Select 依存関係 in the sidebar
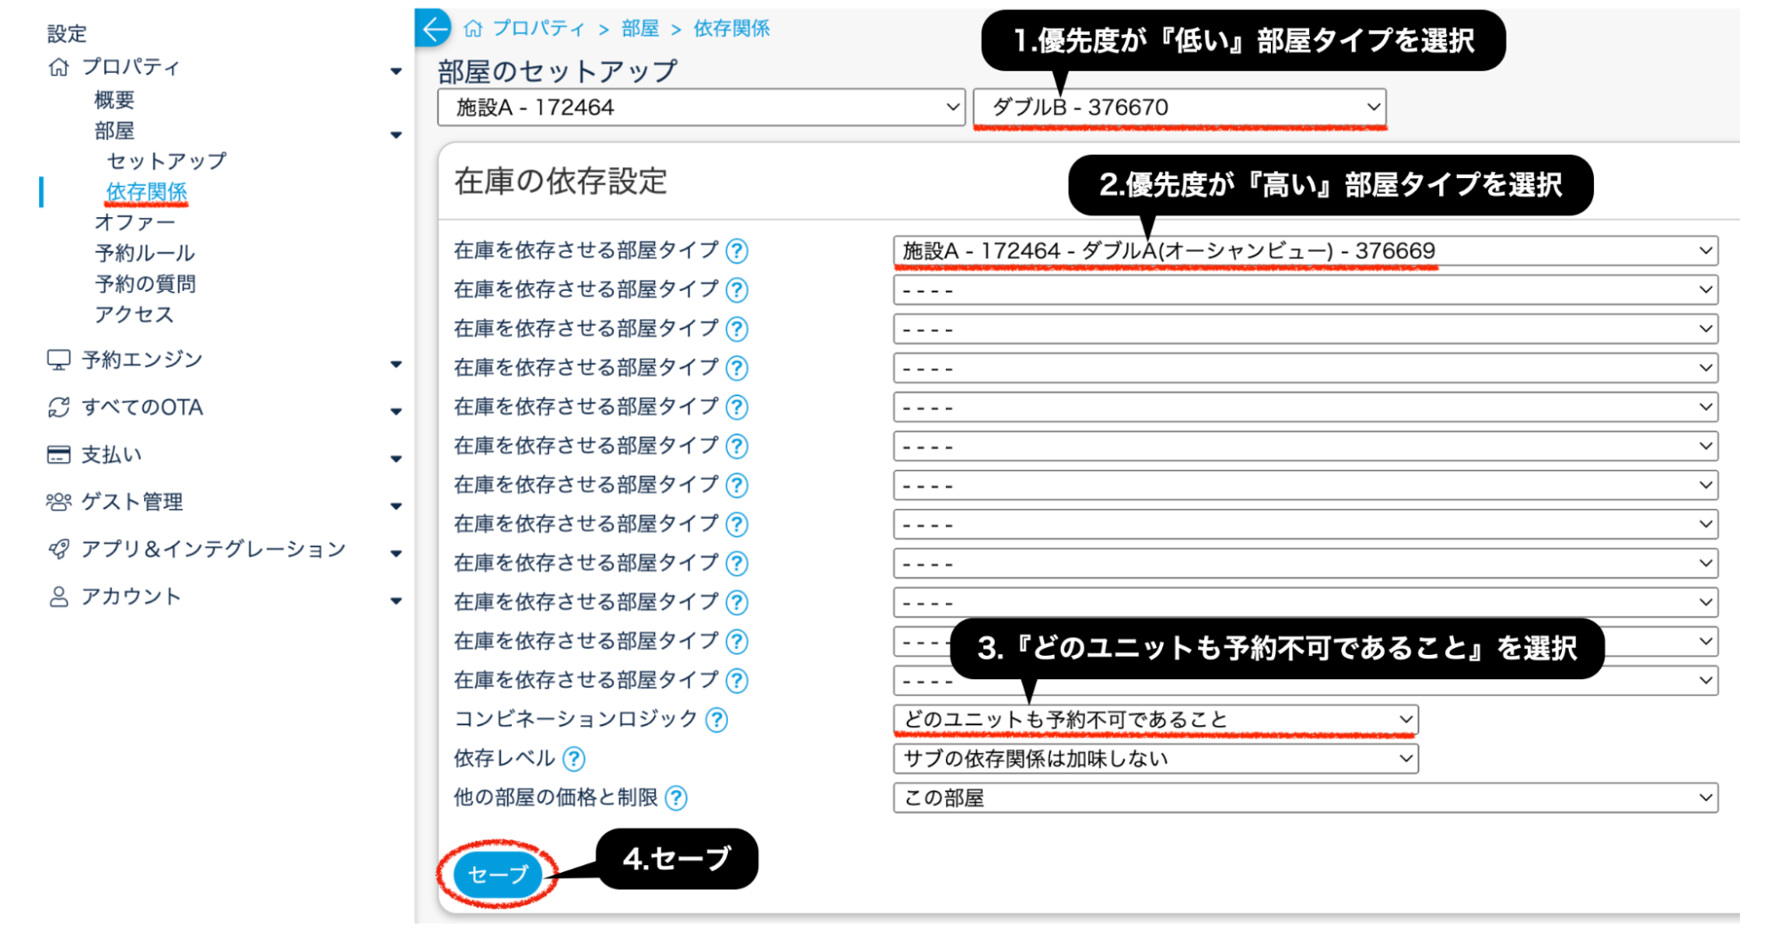Image resolution: width=1779 pixels, height=930 pixels. point(147,192)
